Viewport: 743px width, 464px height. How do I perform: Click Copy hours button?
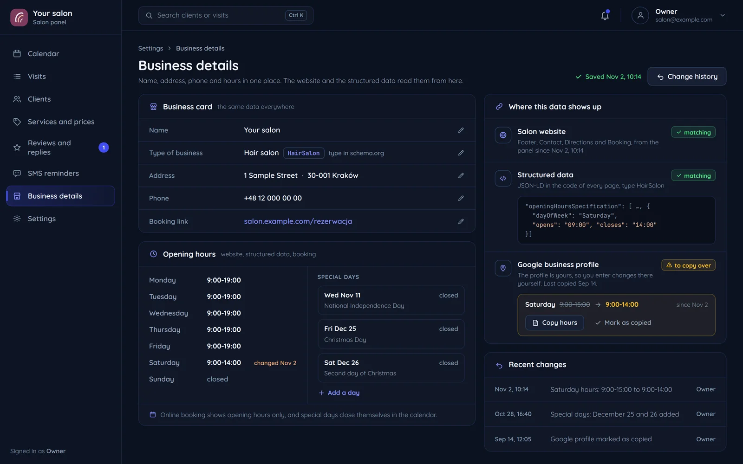(x=554, y=322)
